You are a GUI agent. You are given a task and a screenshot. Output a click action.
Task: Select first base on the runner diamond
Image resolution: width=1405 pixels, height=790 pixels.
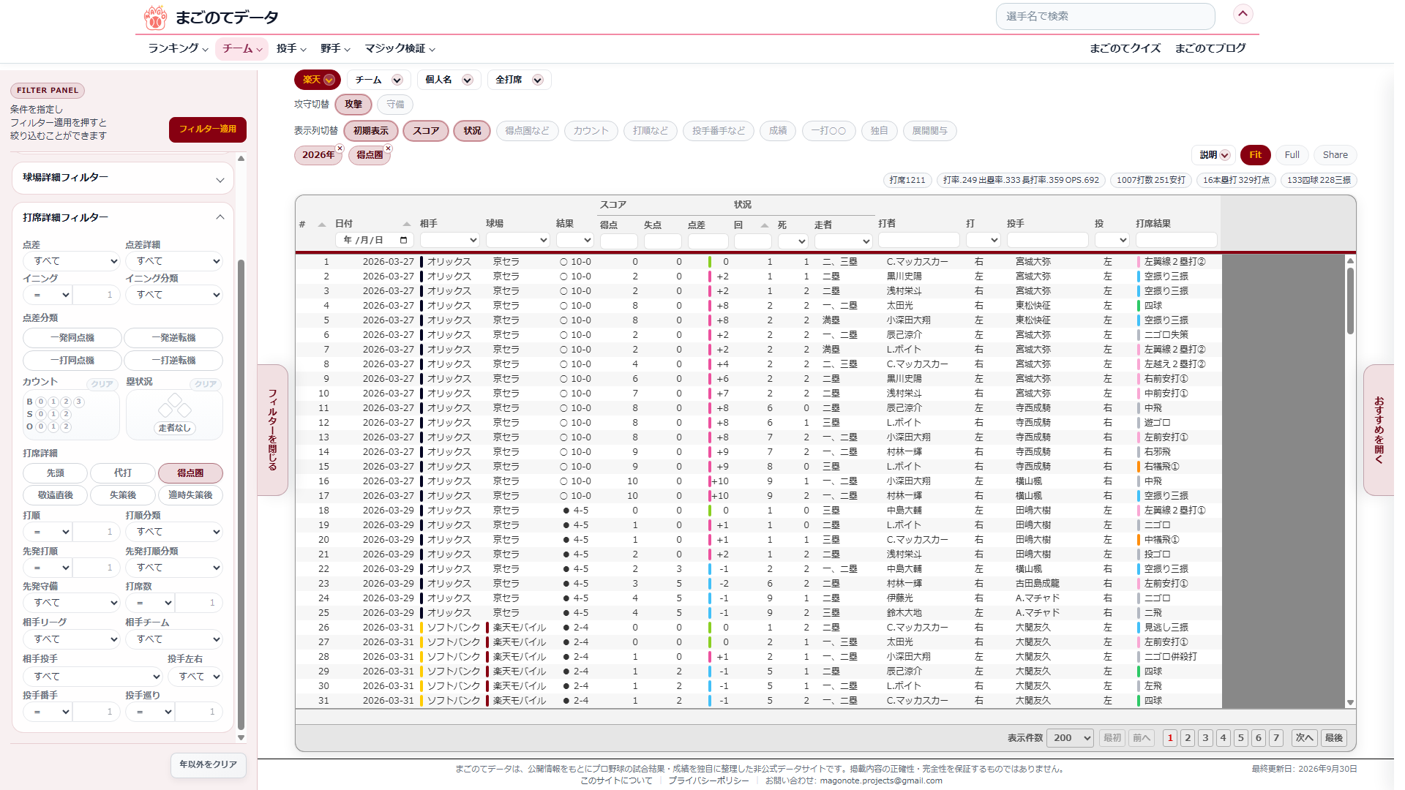pyautogui.click(x=184, y=410)
